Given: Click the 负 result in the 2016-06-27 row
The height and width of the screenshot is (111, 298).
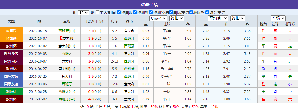Looking at the screenshot, I should [263, 69].
